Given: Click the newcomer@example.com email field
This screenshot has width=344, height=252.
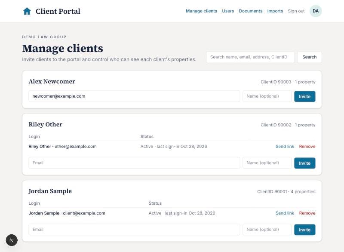Looking at the screenshot, I should pyautogui.click(x=134, y=96).
